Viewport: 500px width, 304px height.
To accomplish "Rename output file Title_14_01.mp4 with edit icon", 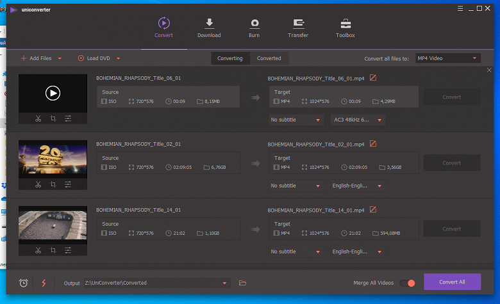I will [373, 209].
